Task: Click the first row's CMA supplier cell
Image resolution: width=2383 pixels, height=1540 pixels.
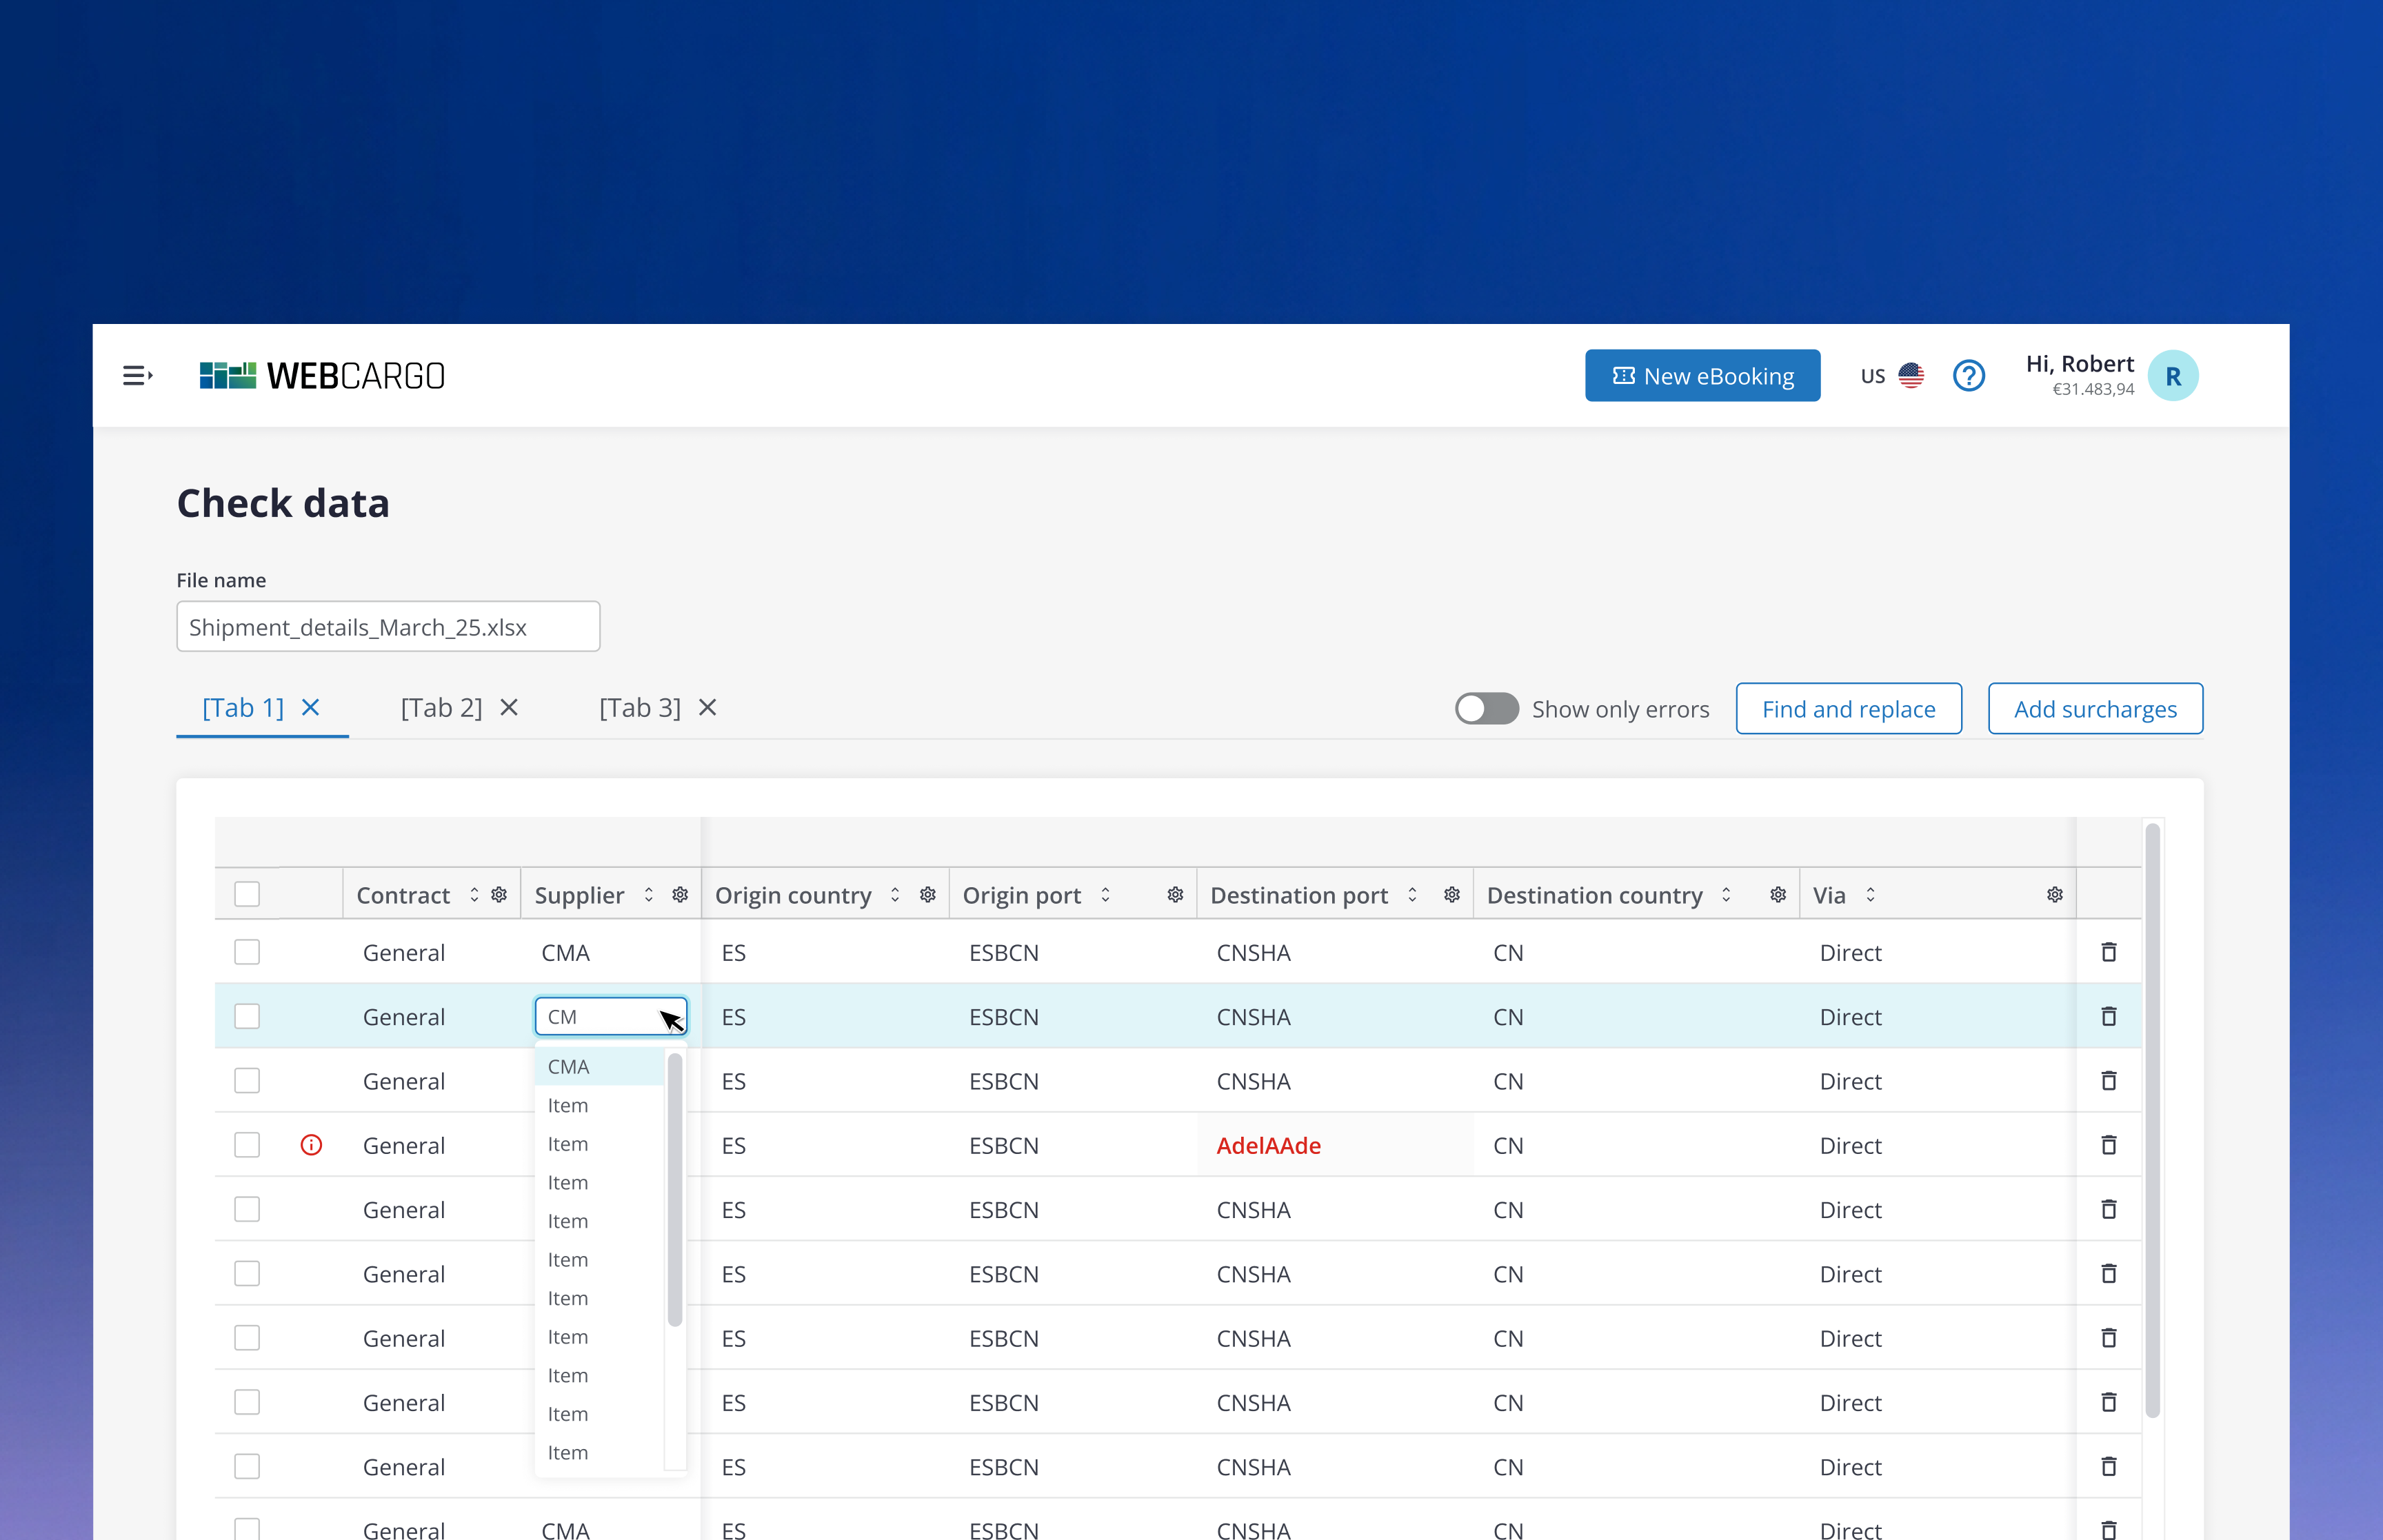Action: click(x=565, y=953)
